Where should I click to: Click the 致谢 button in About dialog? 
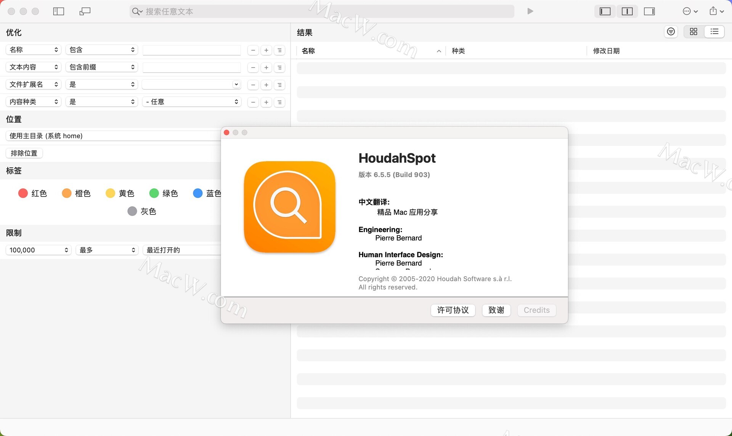point(496,310)
